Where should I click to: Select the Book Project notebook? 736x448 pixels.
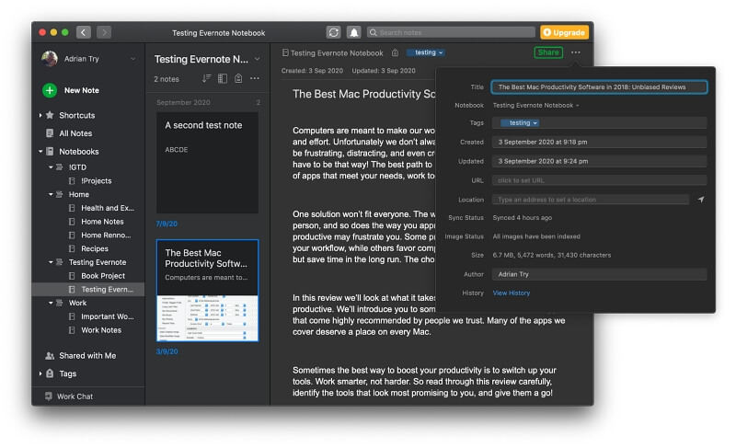(103, 276)
